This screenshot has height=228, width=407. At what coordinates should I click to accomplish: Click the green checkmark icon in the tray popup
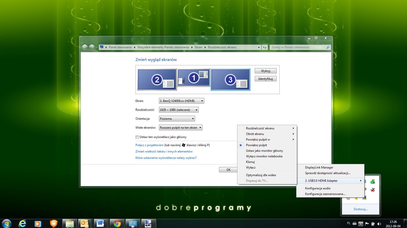373,181
